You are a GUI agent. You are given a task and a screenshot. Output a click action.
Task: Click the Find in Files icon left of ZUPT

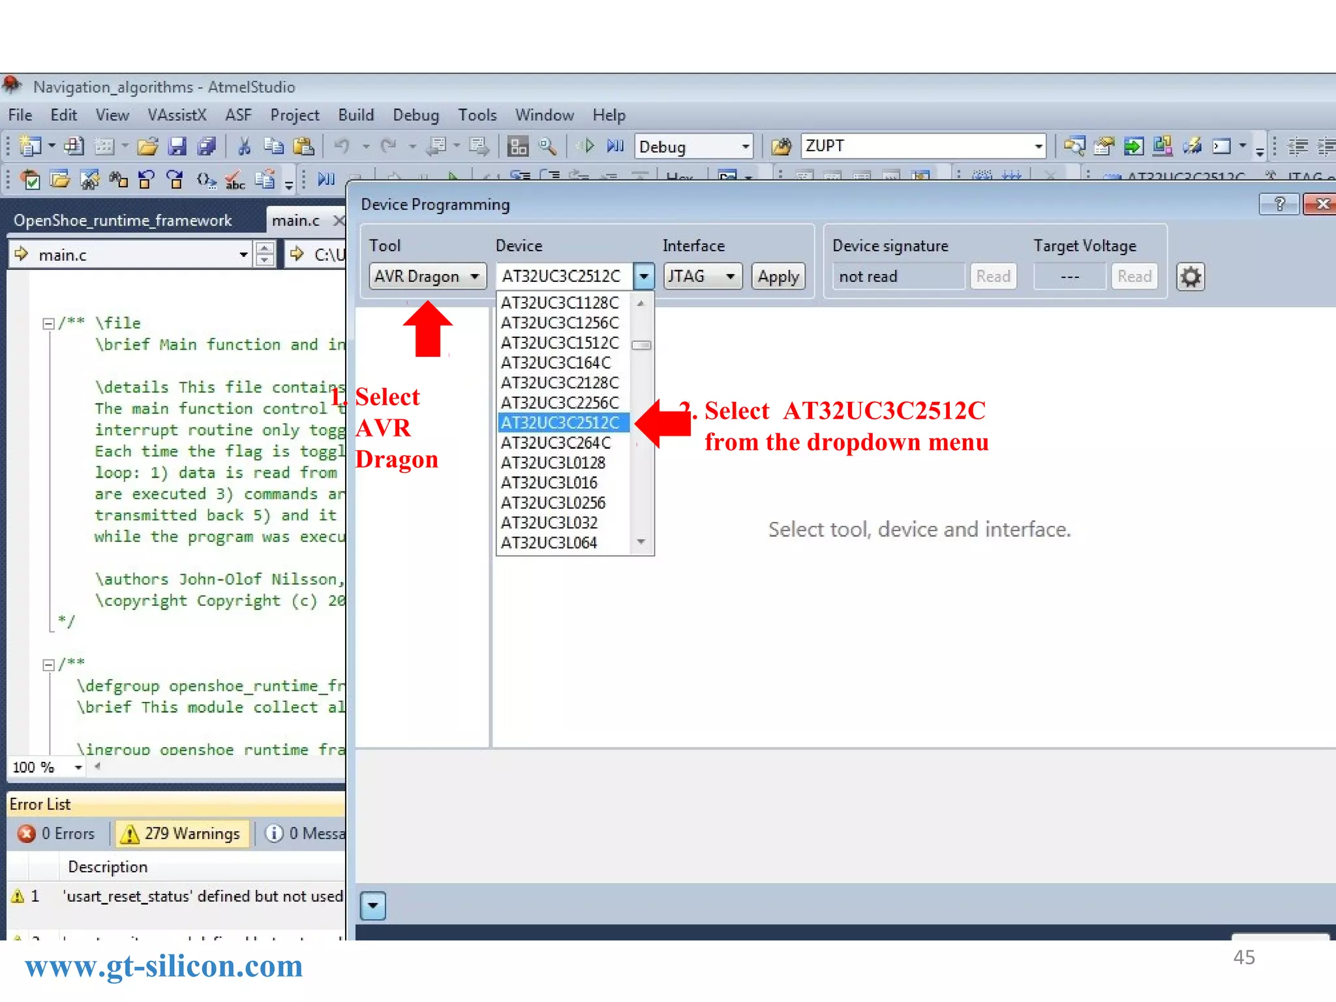pyautogui.click(x=781, y=146)
